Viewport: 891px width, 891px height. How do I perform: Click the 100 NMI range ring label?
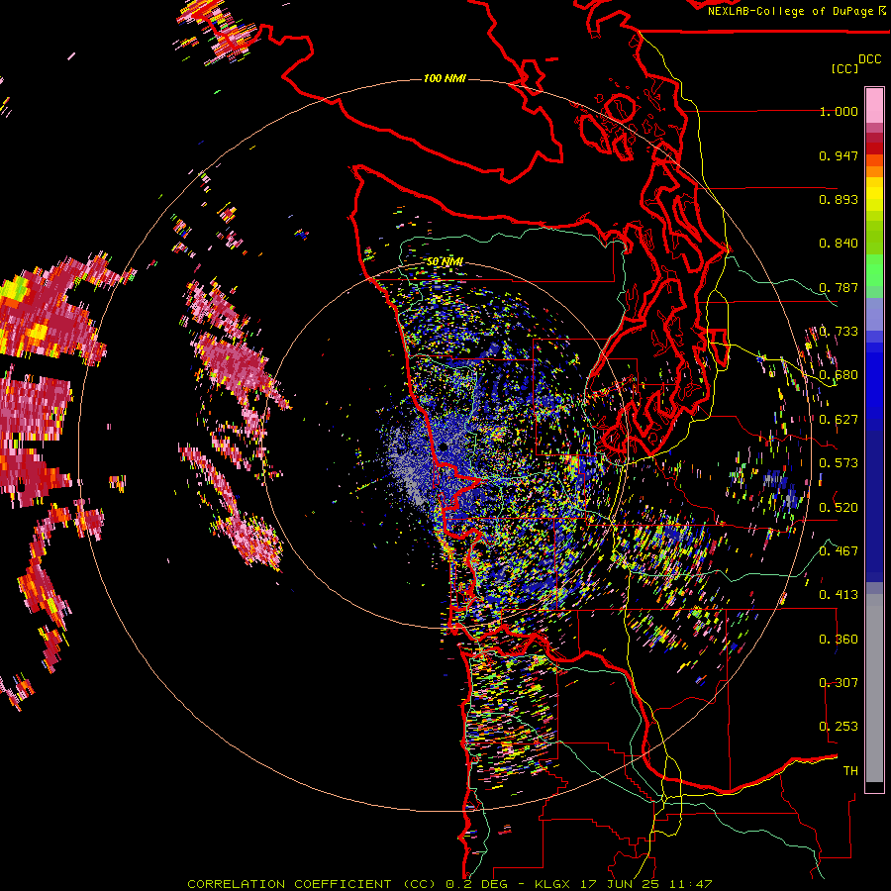[445, 78]
